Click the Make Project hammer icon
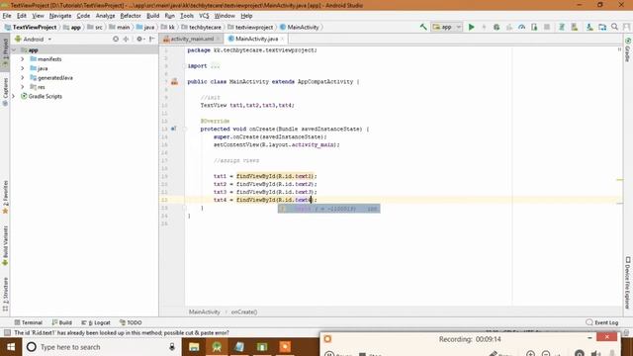Viewport: 633px width, 356px height. tap(423, 27)
